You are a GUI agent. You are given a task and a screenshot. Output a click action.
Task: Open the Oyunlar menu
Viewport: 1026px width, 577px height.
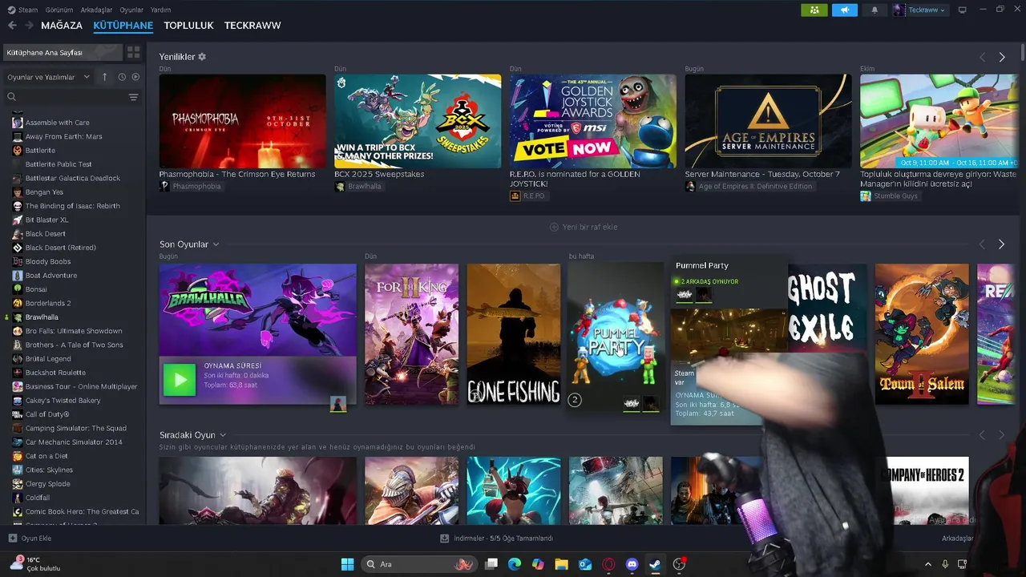[x=131, y=10]
